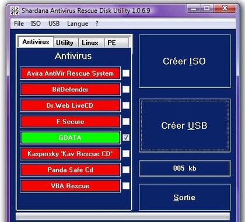Image resolution: width=245 pixels, height=222 pixels.
Task: Enable the VBA Rescue checkbox
Action: point(126,186)
